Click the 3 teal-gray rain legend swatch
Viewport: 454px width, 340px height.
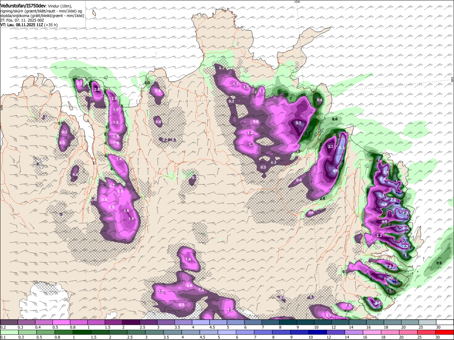[155, 332]
